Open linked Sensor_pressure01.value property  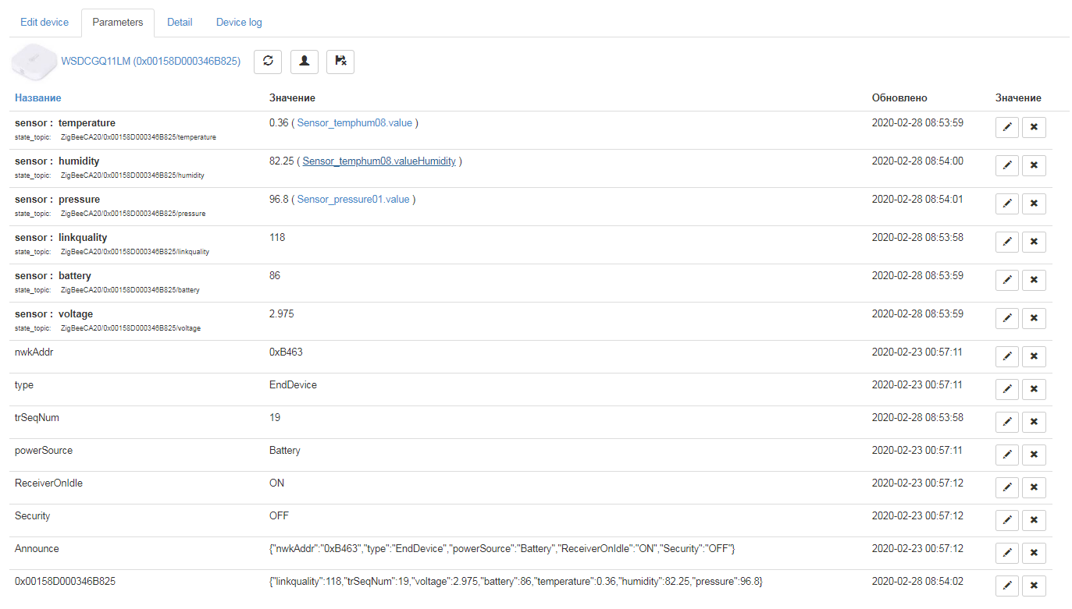[x=353, y=200]
